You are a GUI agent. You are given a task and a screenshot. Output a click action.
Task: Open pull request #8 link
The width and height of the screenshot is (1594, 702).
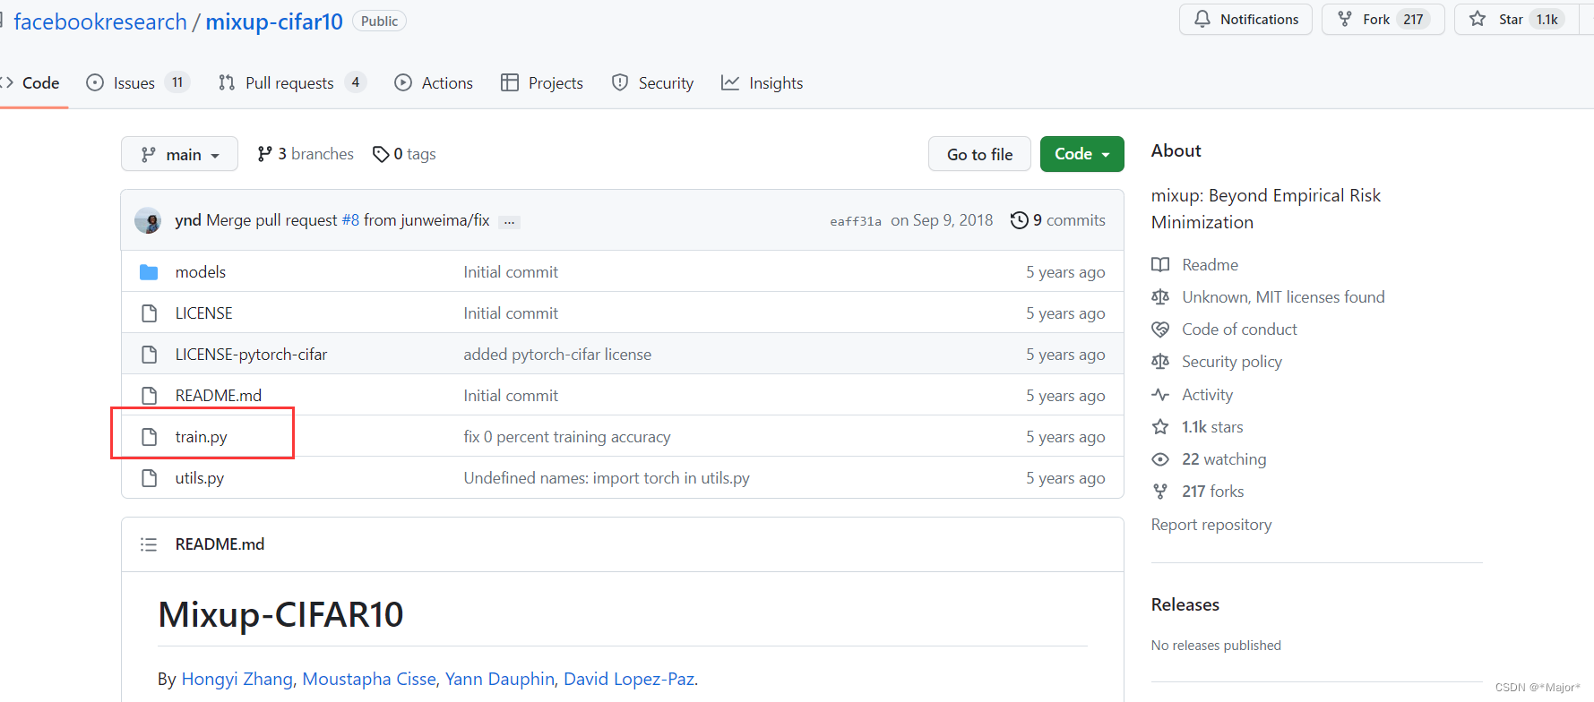(x=350, y=220)
